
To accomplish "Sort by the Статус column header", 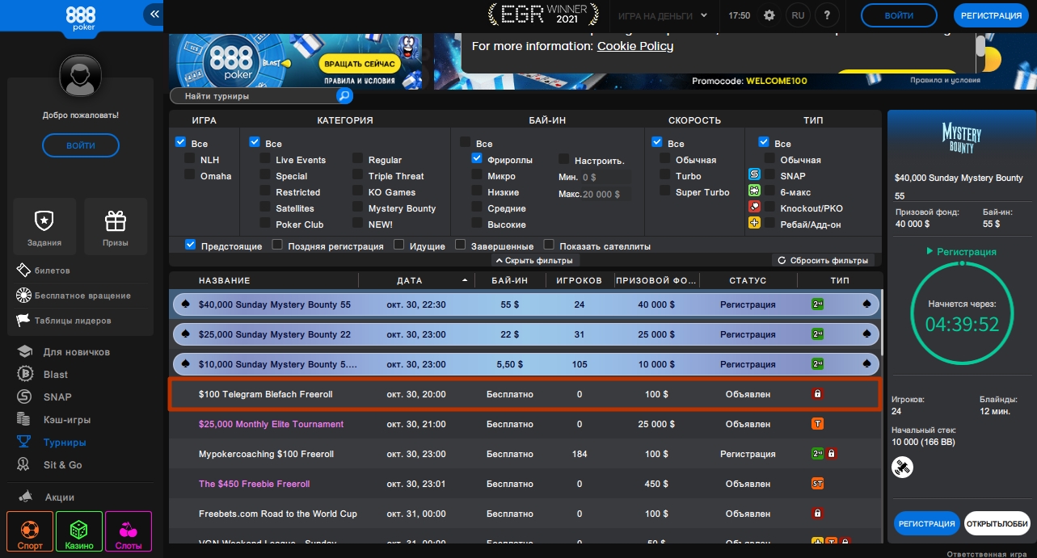I will pos(748,280).
